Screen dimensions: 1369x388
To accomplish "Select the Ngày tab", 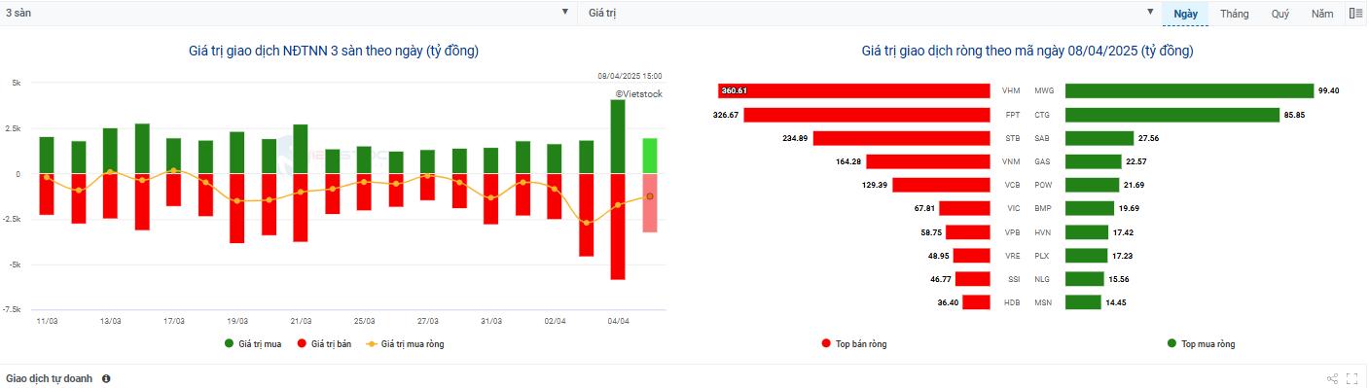I will click(1185, 14).
